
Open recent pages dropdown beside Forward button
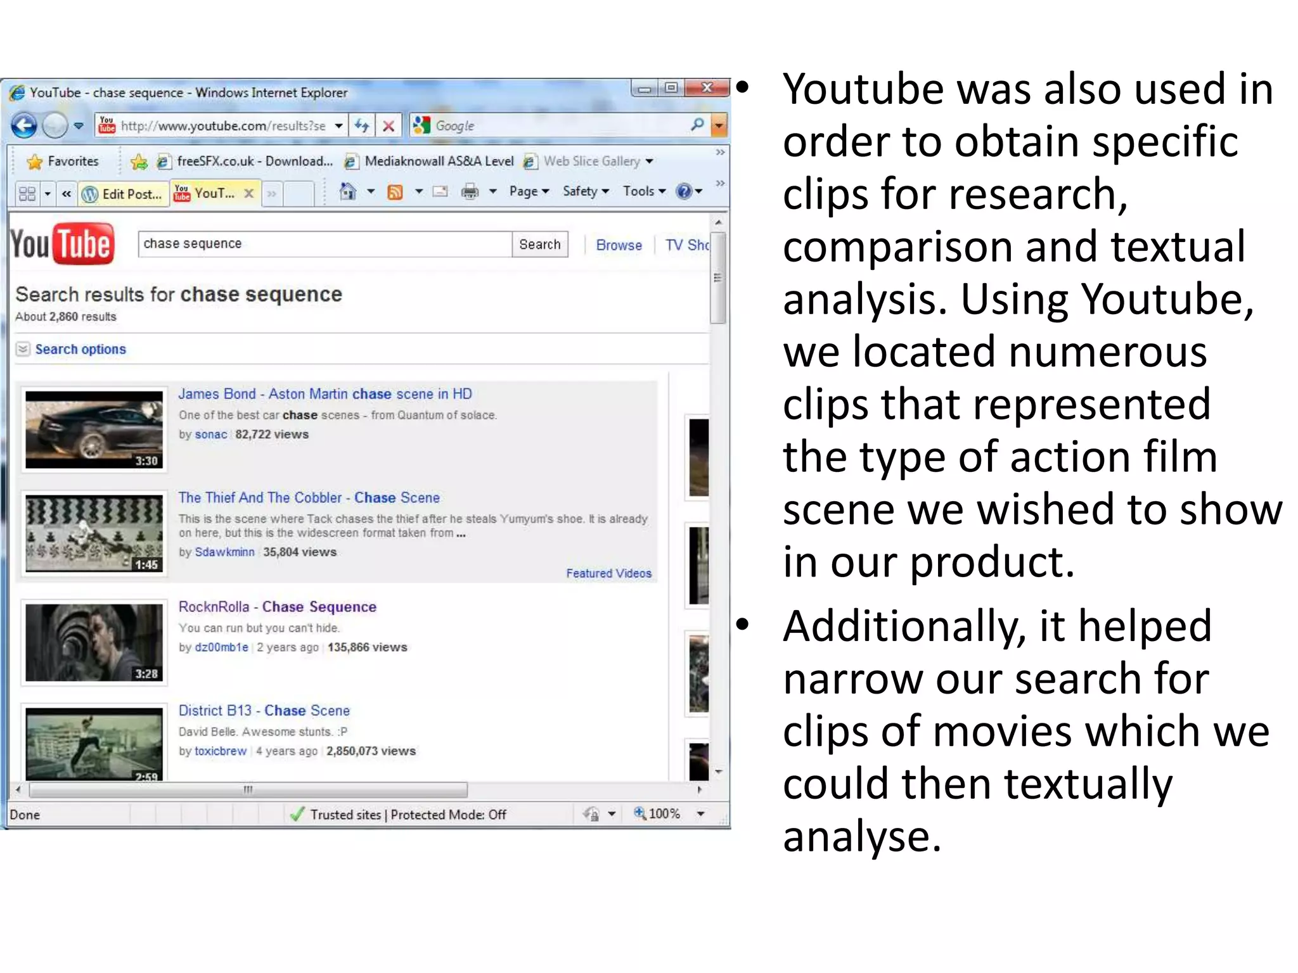pyautogui.click(x=79, y=125)
